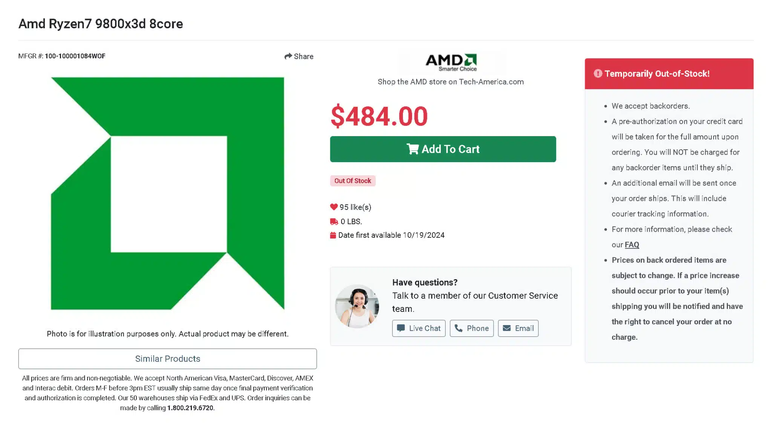Click the speech bubble Live Chat icon
This screenshot has height=430, width=772.
point(401,328)
